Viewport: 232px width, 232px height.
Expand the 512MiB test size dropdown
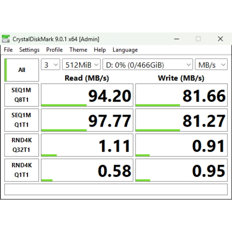[81, 64]
